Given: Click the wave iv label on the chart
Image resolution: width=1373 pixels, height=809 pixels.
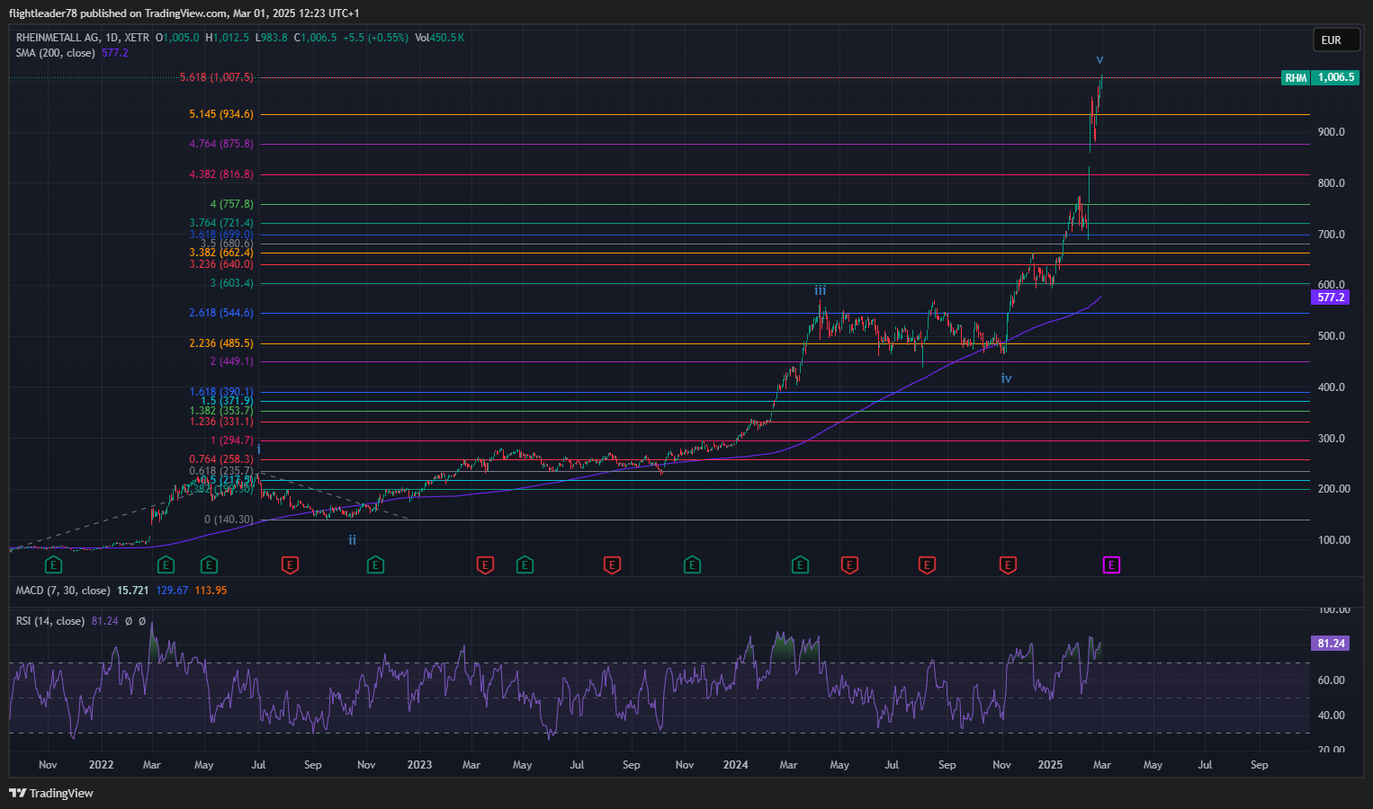Looking at the screenshot, I should click(x=1007, y=378).
